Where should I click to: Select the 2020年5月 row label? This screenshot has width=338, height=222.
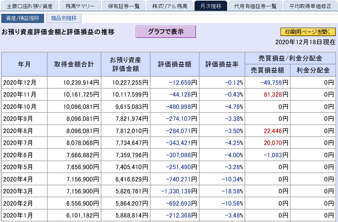click(24, 167)
